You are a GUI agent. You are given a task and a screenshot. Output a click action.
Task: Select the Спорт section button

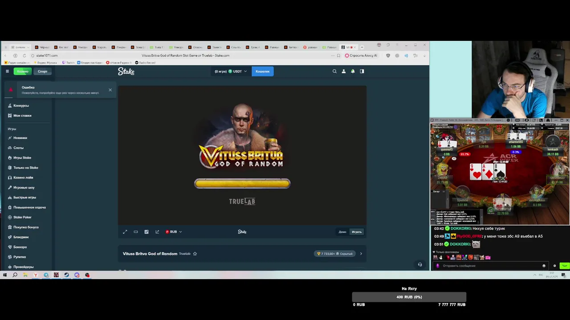coord(42,71)
